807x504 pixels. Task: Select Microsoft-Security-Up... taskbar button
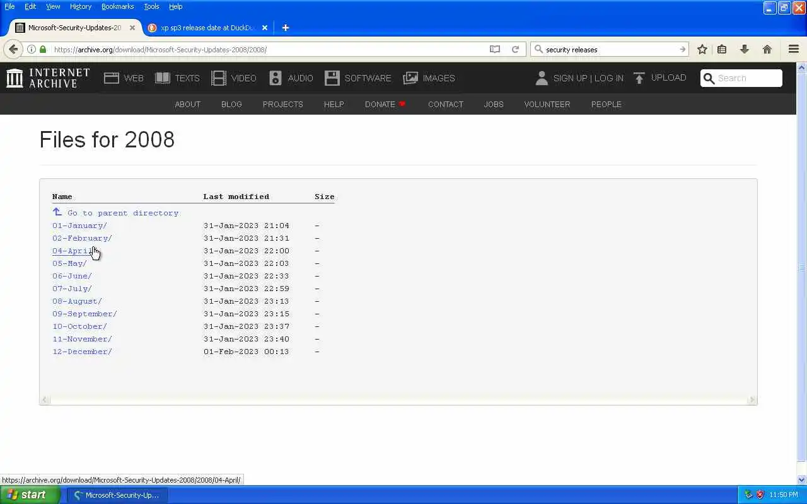pos(117,495)
